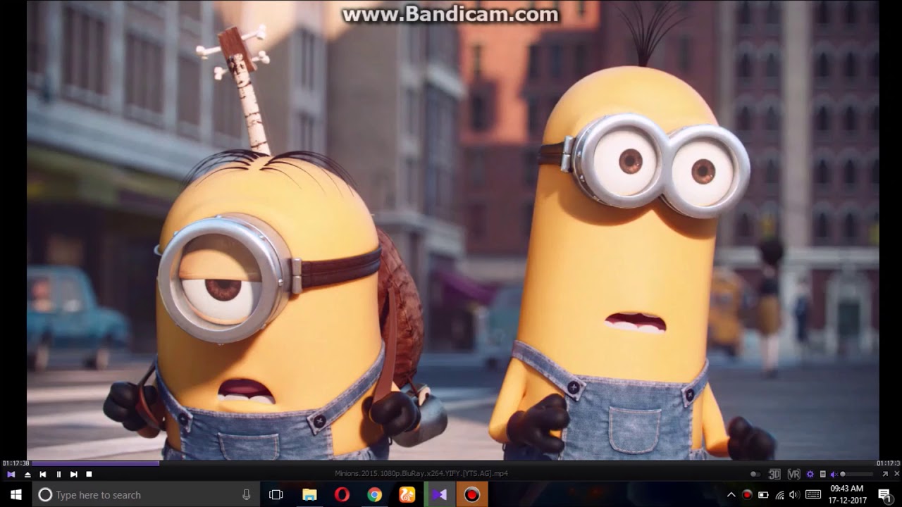902x507 pixels.
Task: Click the arrow icon after the volume slider
Action: (885, 474)
